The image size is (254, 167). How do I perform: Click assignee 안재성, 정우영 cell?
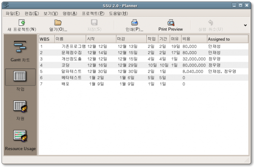pyautogui.click(x=222, y=71)
